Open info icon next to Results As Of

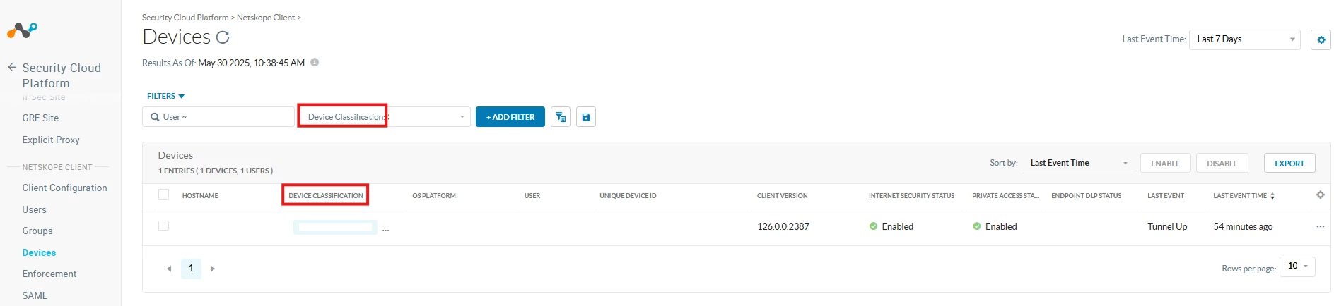tap(315, 62)
